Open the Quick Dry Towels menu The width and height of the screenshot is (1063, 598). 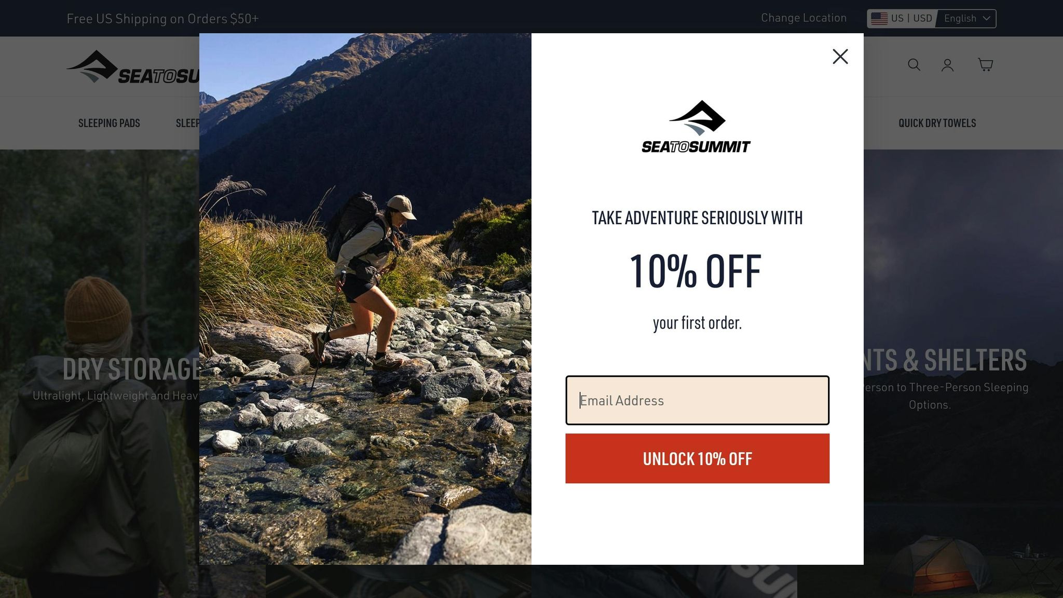click(937, 123)
